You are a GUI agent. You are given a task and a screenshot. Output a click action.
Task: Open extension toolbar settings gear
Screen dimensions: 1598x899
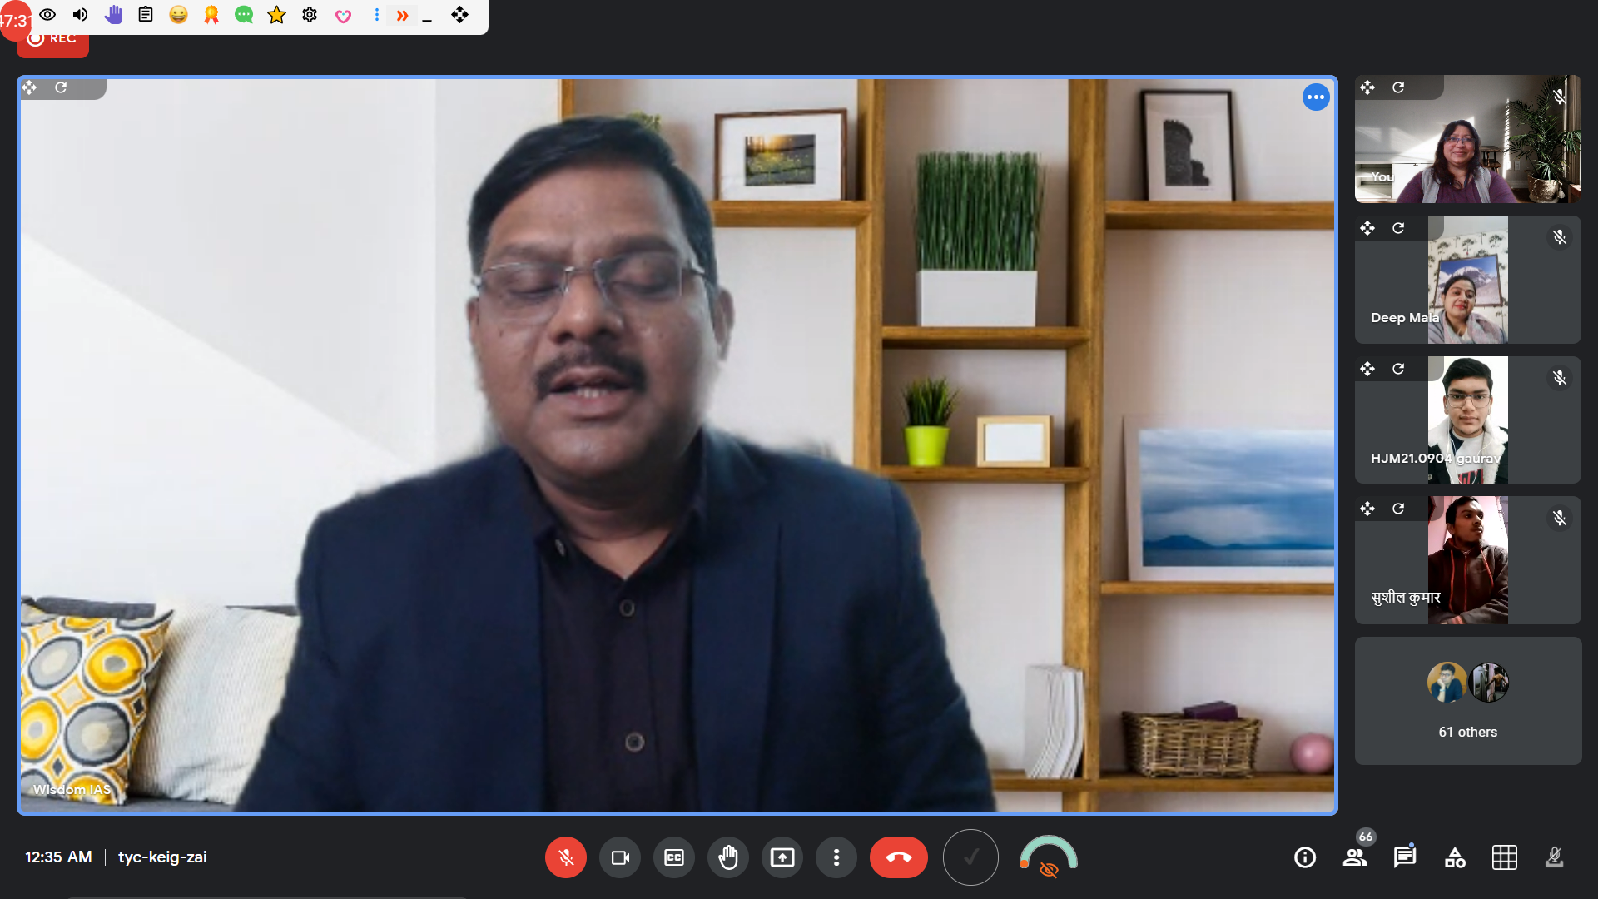(310, 15)
